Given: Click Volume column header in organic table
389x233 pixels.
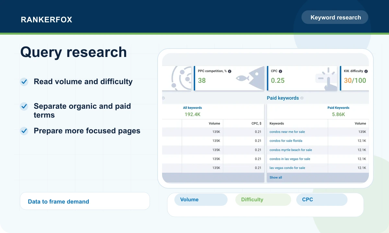Looking at the screenshot, I should 214,123.
